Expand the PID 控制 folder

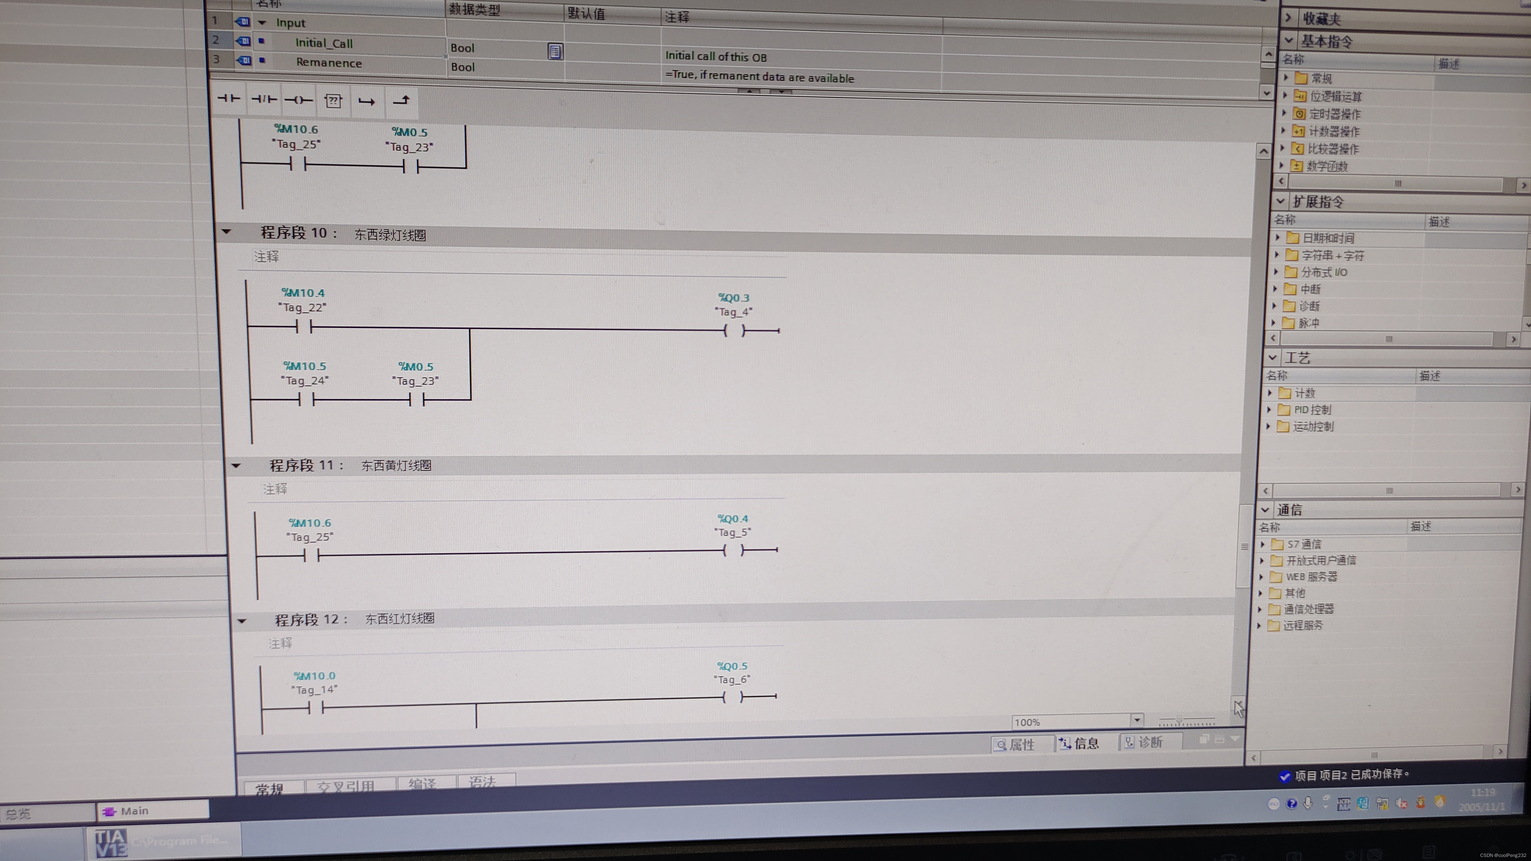(1270, 409)
